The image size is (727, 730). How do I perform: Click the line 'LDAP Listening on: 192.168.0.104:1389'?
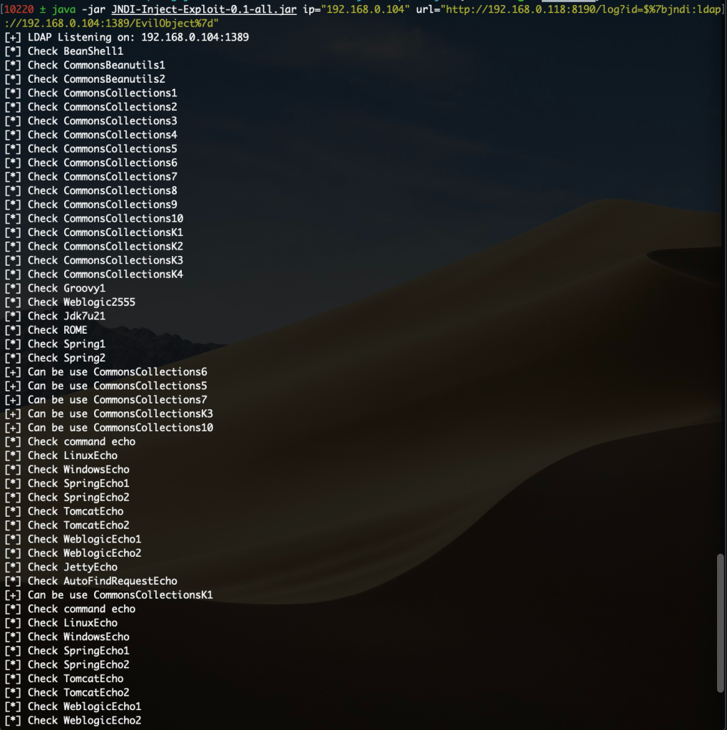[x=127, y=37]
